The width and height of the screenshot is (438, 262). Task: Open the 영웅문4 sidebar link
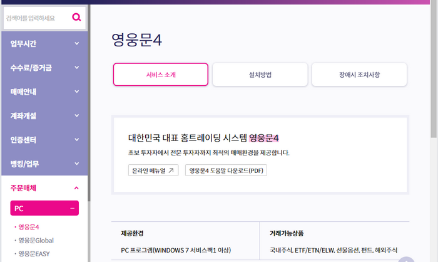[29, 227]
